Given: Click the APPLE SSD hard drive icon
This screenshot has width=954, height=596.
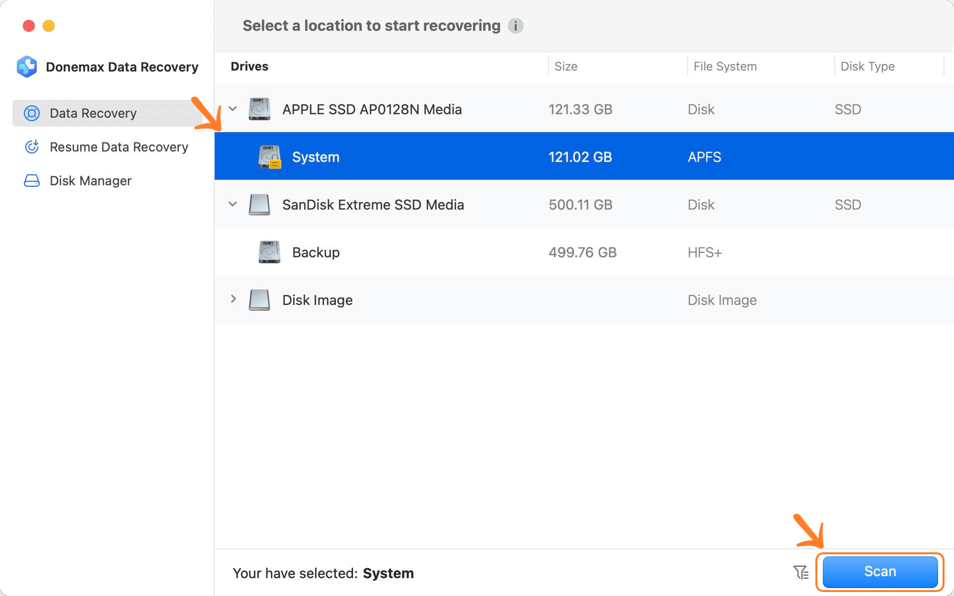Looking at the screenshot, I should pyautogui.click(x=259, y=109).
